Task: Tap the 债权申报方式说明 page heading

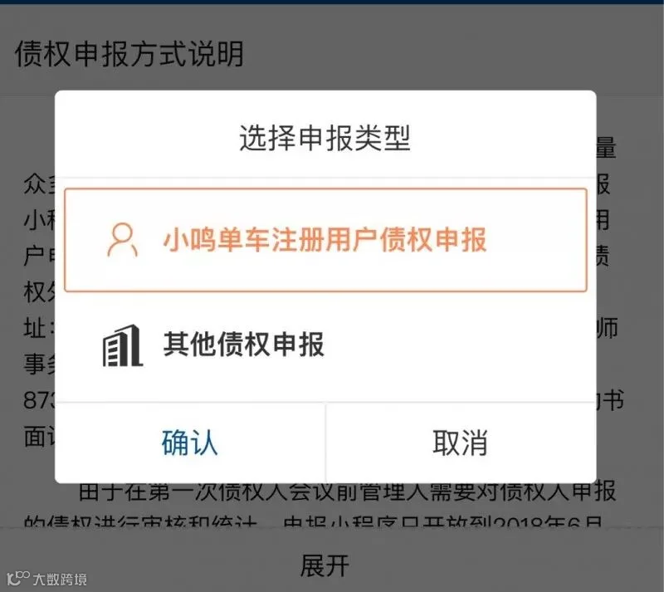Action: tap(129, 54)
